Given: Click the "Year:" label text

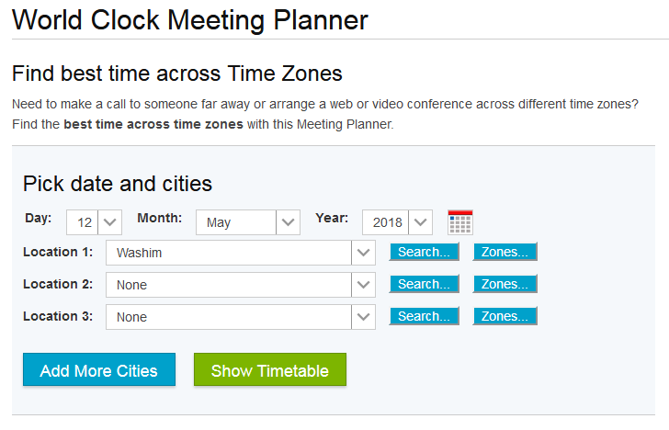Looking at the screenshot, I should pyautogui.click(x=332, y=219).
